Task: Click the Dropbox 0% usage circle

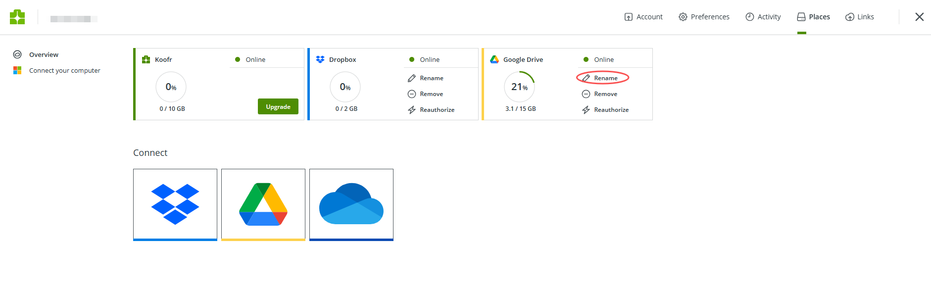Action: click(345, 87)
